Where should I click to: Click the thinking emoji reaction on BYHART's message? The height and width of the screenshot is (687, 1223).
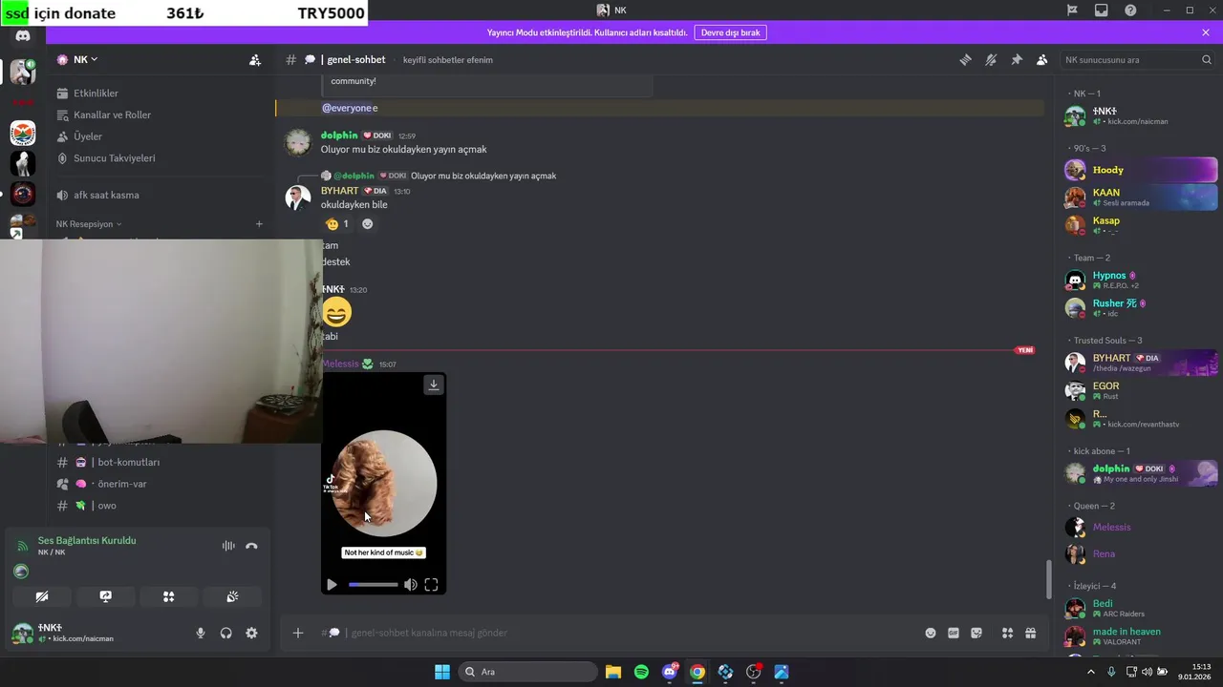pos(337,224)
